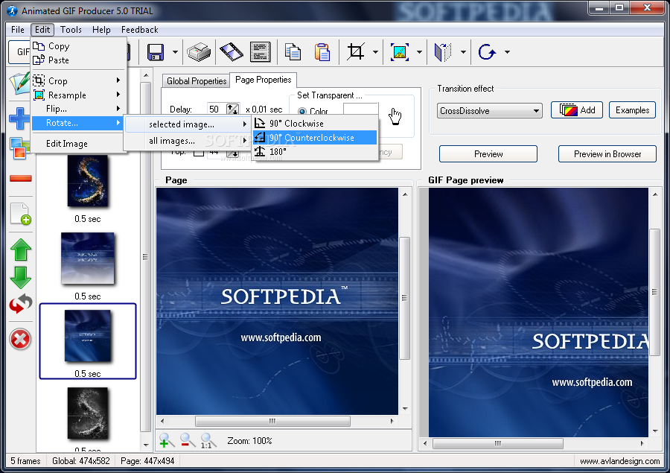
Task: Click the Rotate arrow toolbar icon
Action: pos(487,52)
